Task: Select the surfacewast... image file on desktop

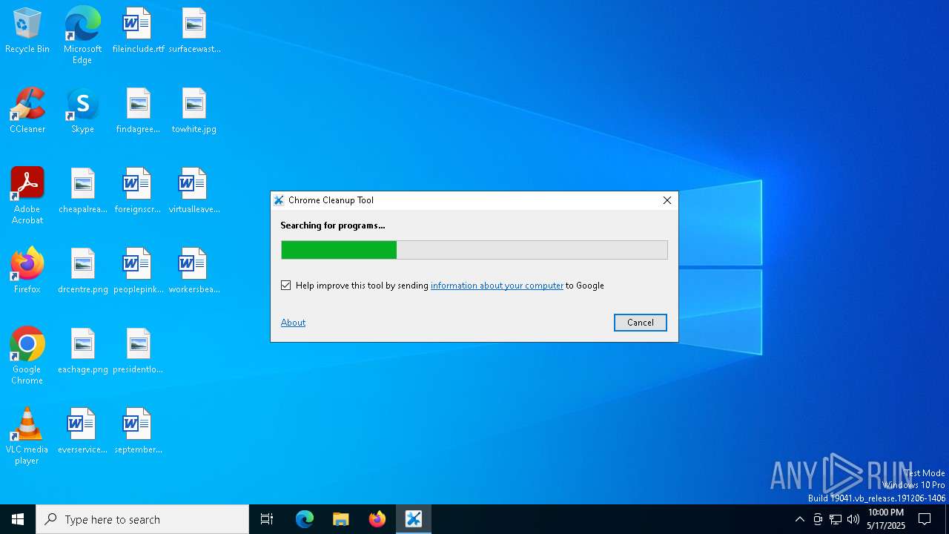Action: [x=194, y=30]
